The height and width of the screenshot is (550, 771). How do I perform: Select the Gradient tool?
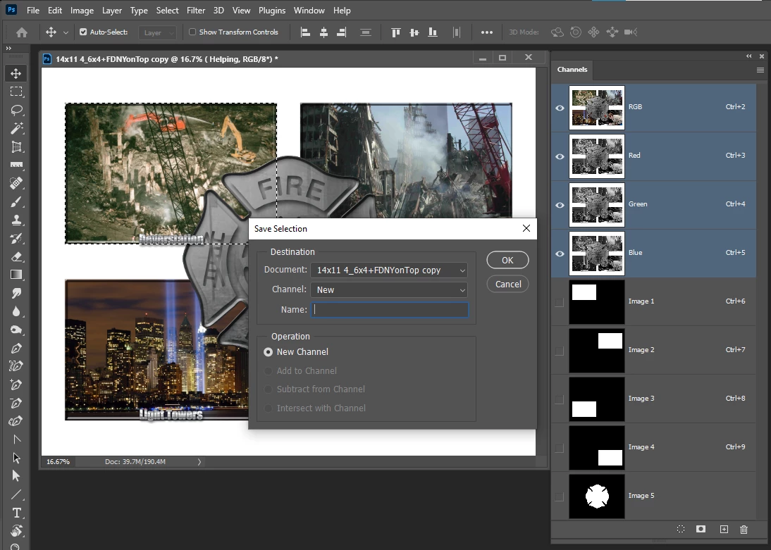tap(16, 275)
